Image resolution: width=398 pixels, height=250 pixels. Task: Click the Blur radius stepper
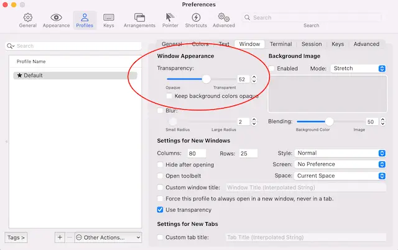coord(254,122)
